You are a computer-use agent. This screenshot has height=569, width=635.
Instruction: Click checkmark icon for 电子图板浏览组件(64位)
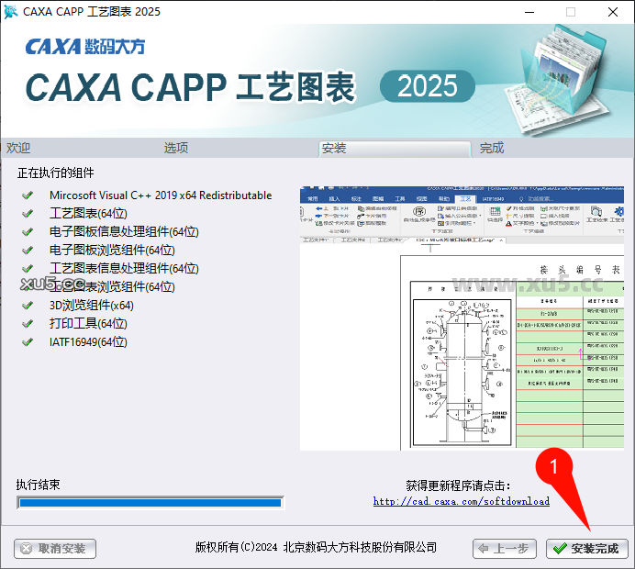pos(28,251)
